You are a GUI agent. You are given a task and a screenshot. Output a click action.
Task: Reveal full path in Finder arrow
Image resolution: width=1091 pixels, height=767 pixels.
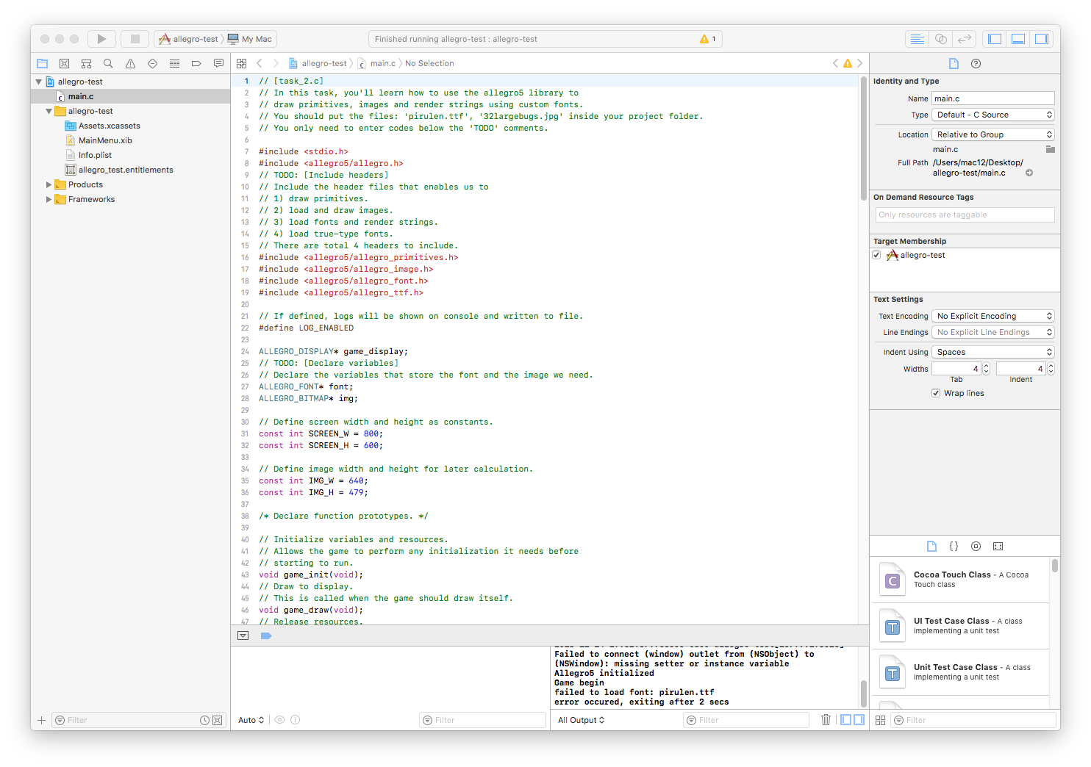pyautogui.click(x=1029, y=173)
